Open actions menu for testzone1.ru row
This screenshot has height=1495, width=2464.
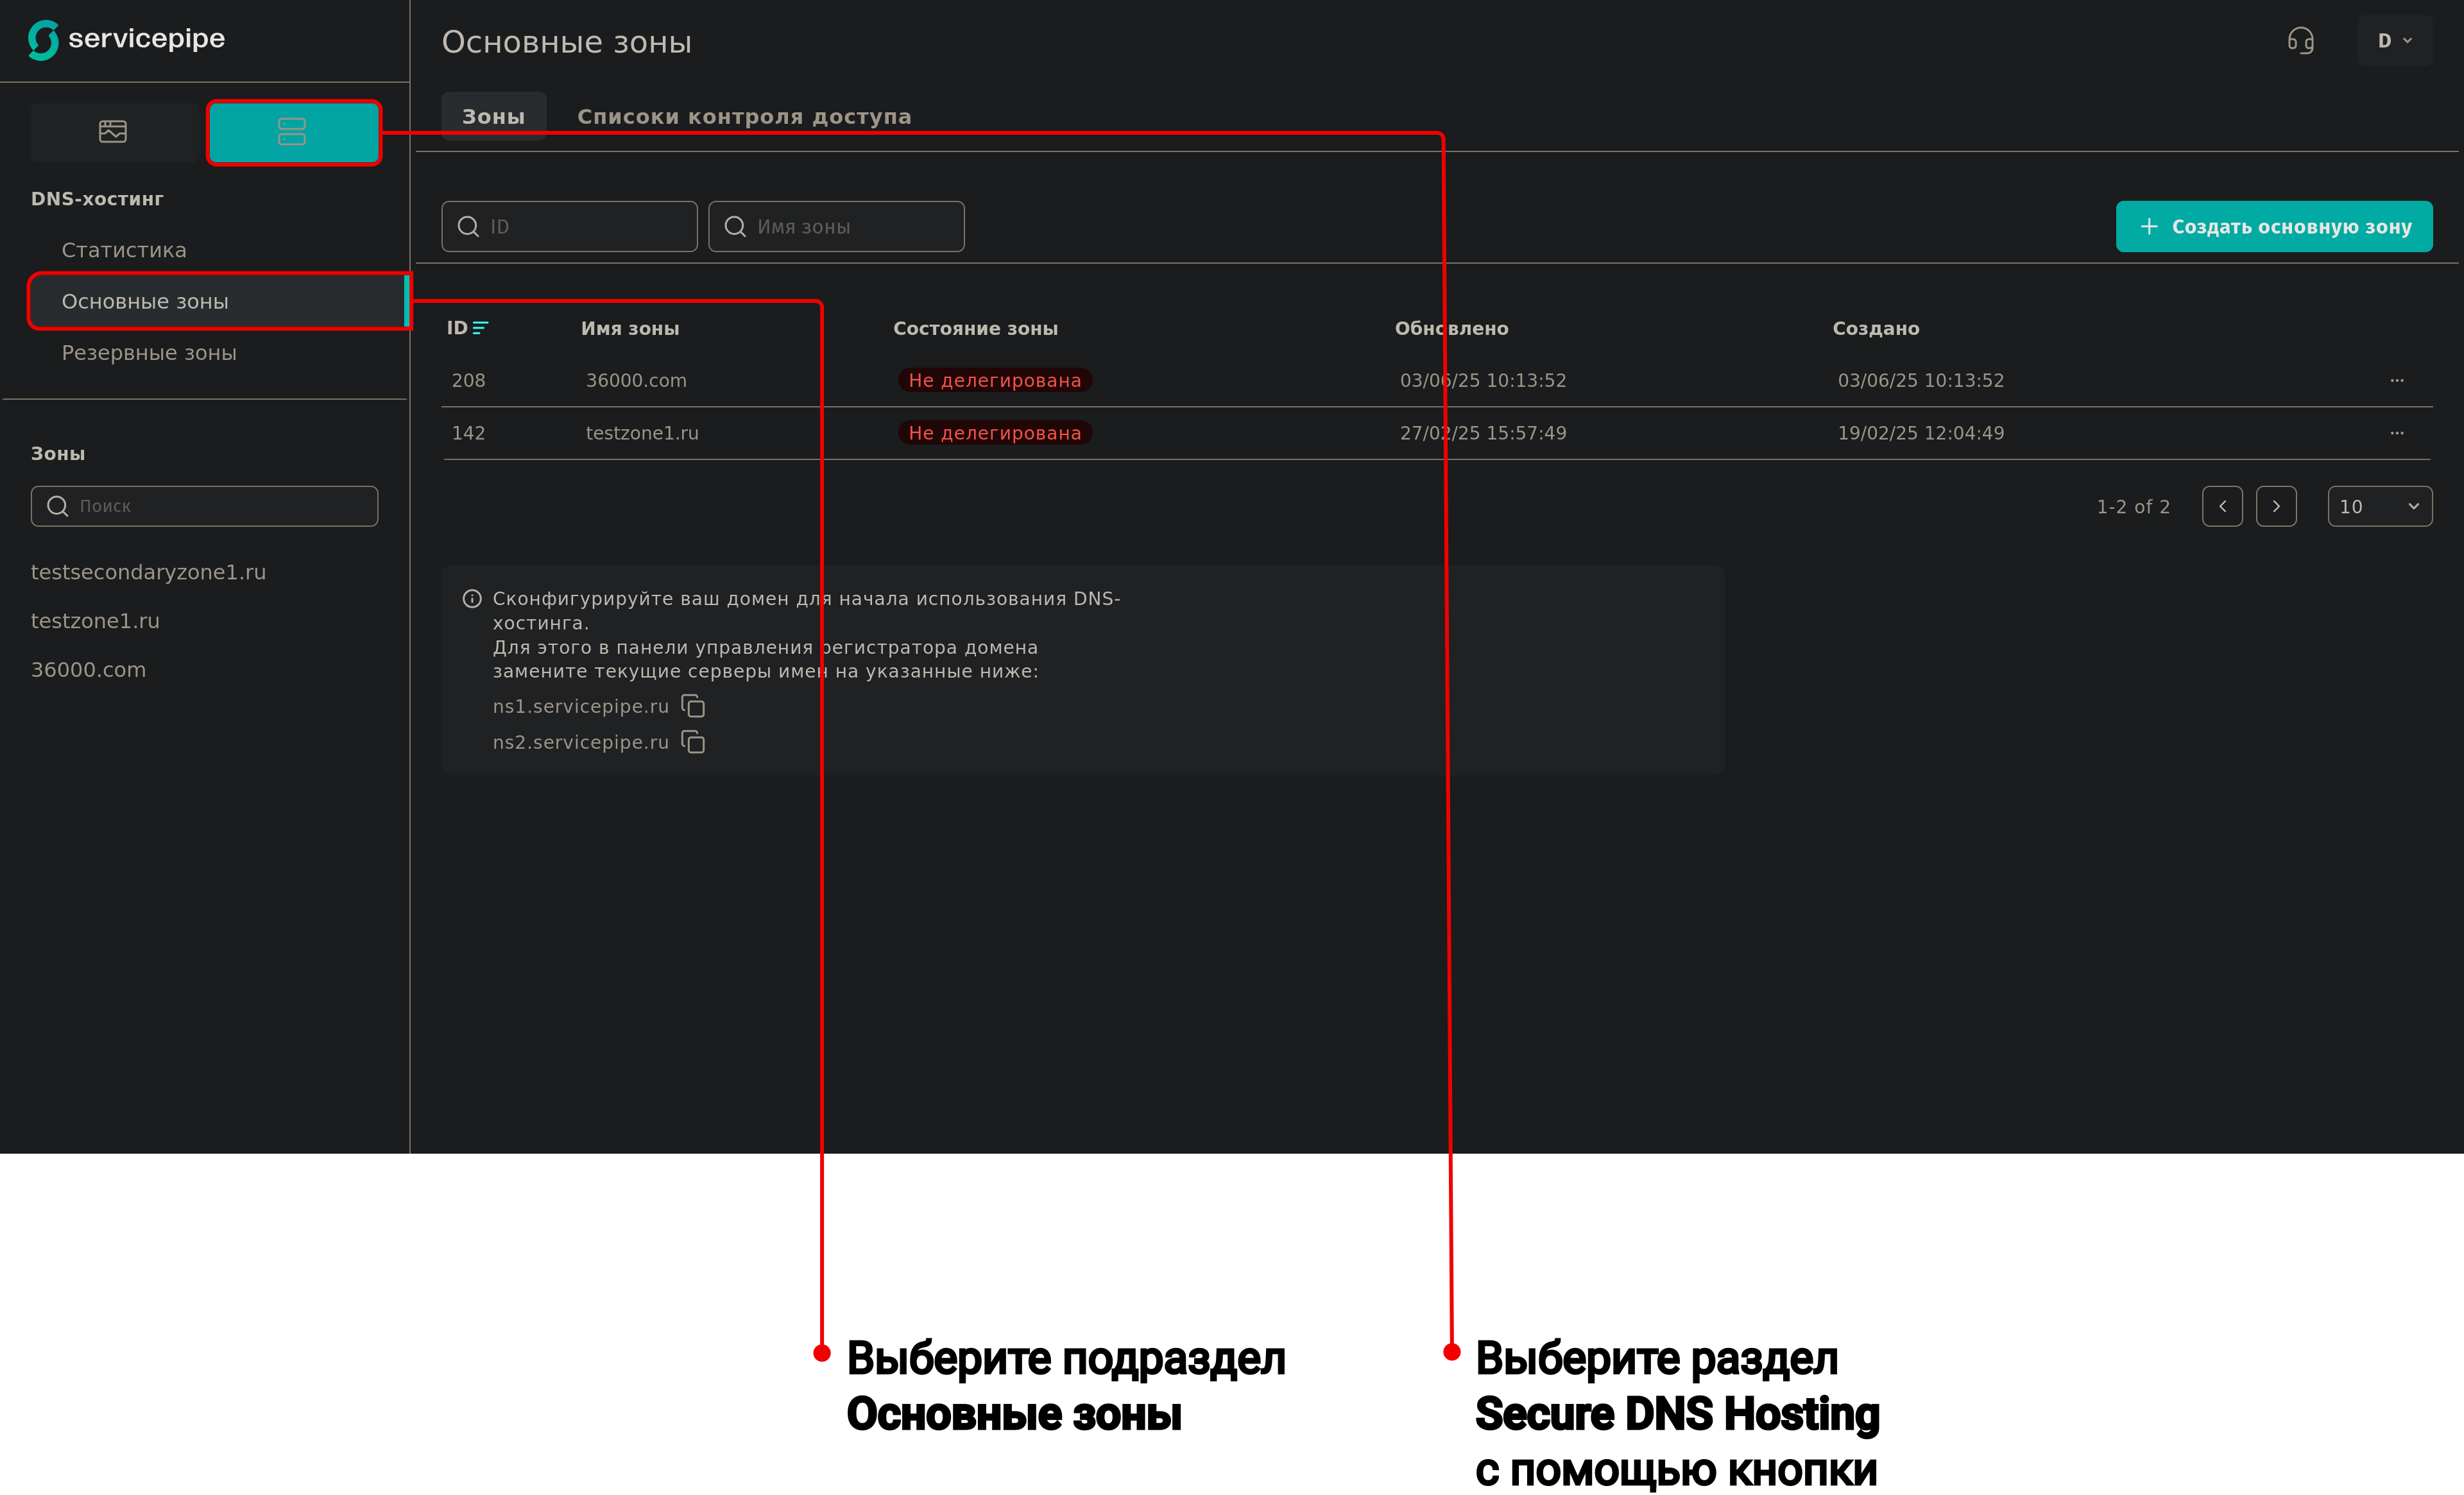(2396, 433)
